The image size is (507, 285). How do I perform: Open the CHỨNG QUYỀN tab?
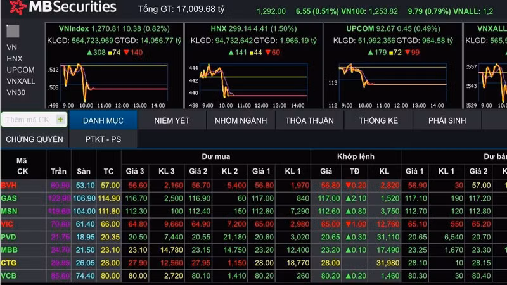click(34, 139)
